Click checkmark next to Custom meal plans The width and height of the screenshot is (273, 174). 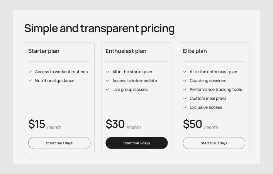click(185, 98)
